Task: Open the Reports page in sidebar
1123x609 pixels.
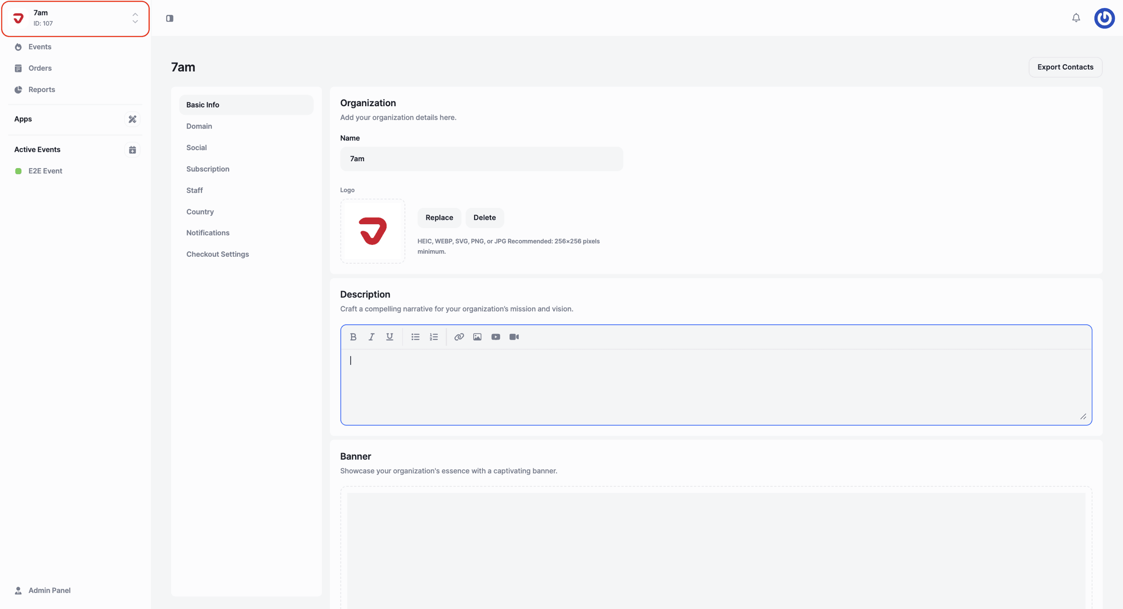Action: (42, 90)
